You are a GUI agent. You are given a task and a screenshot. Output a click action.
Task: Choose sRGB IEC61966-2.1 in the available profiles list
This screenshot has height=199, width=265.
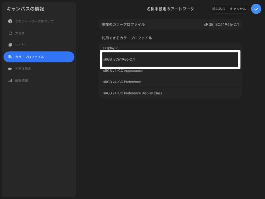click(170, 59)
